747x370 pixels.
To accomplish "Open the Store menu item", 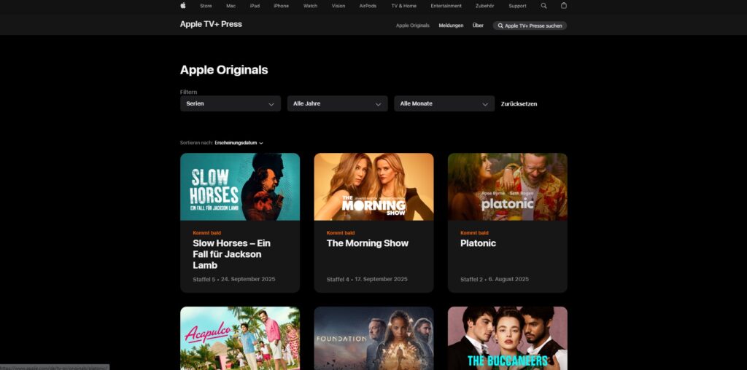I will tap(206, 6).
